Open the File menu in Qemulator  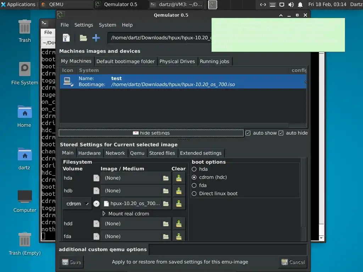65,25
